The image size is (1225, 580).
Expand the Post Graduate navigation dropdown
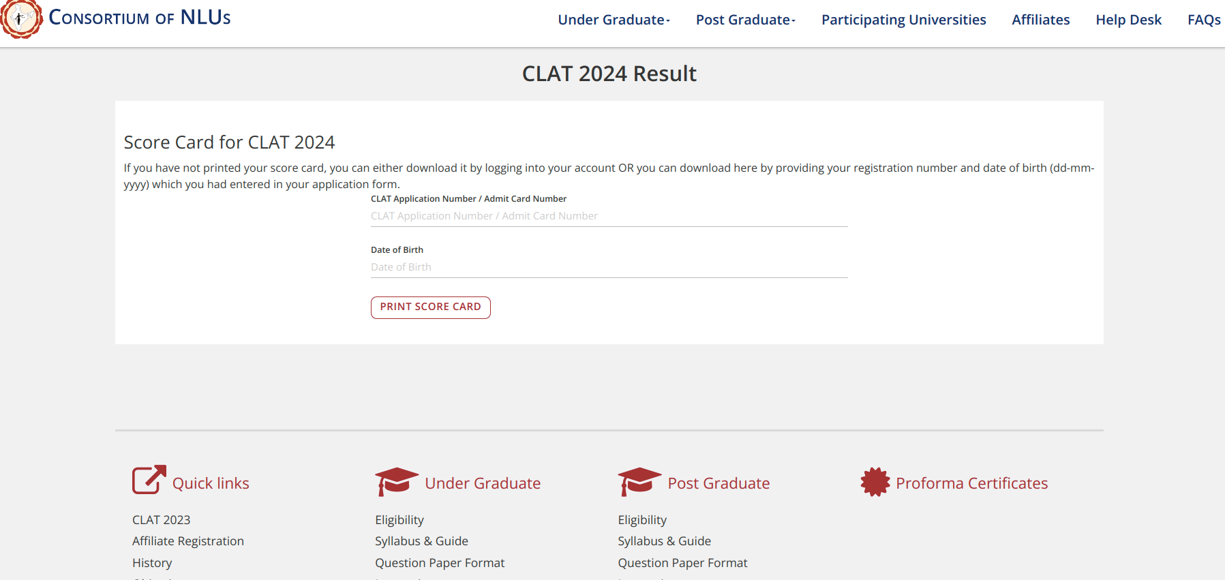745,20
